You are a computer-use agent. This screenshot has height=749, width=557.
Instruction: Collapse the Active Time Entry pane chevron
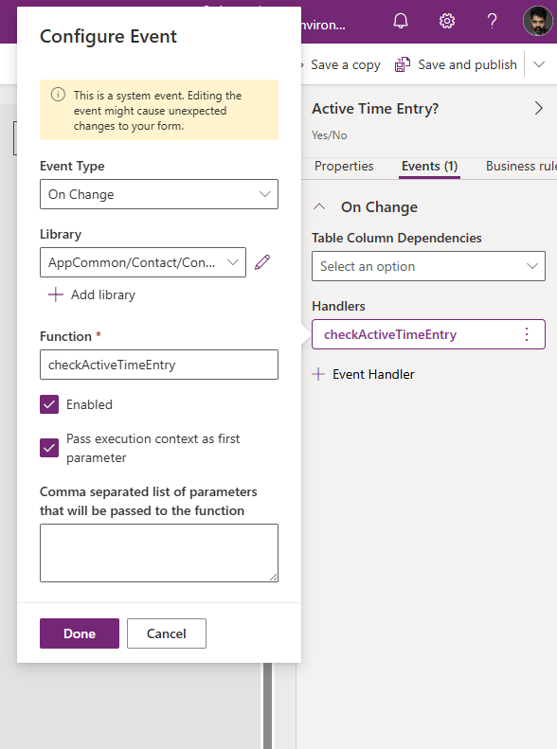click(539, 109)
